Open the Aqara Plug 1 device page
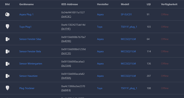The height and width of the screenshot is (98, 184). pyautogui.click(x=26, y=15)
